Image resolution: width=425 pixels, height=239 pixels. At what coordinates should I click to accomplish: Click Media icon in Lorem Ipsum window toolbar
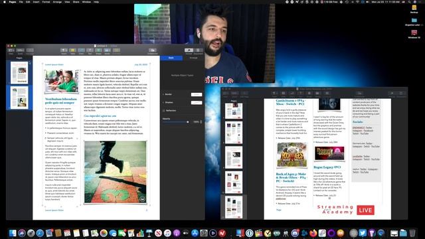pos(107,50)
